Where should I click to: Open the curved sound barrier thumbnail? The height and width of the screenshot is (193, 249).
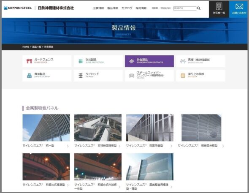pyautogui.click(x=46, y=128)
